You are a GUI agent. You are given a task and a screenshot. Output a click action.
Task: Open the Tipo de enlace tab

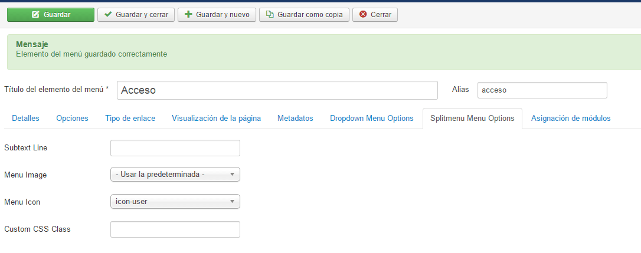130,119
